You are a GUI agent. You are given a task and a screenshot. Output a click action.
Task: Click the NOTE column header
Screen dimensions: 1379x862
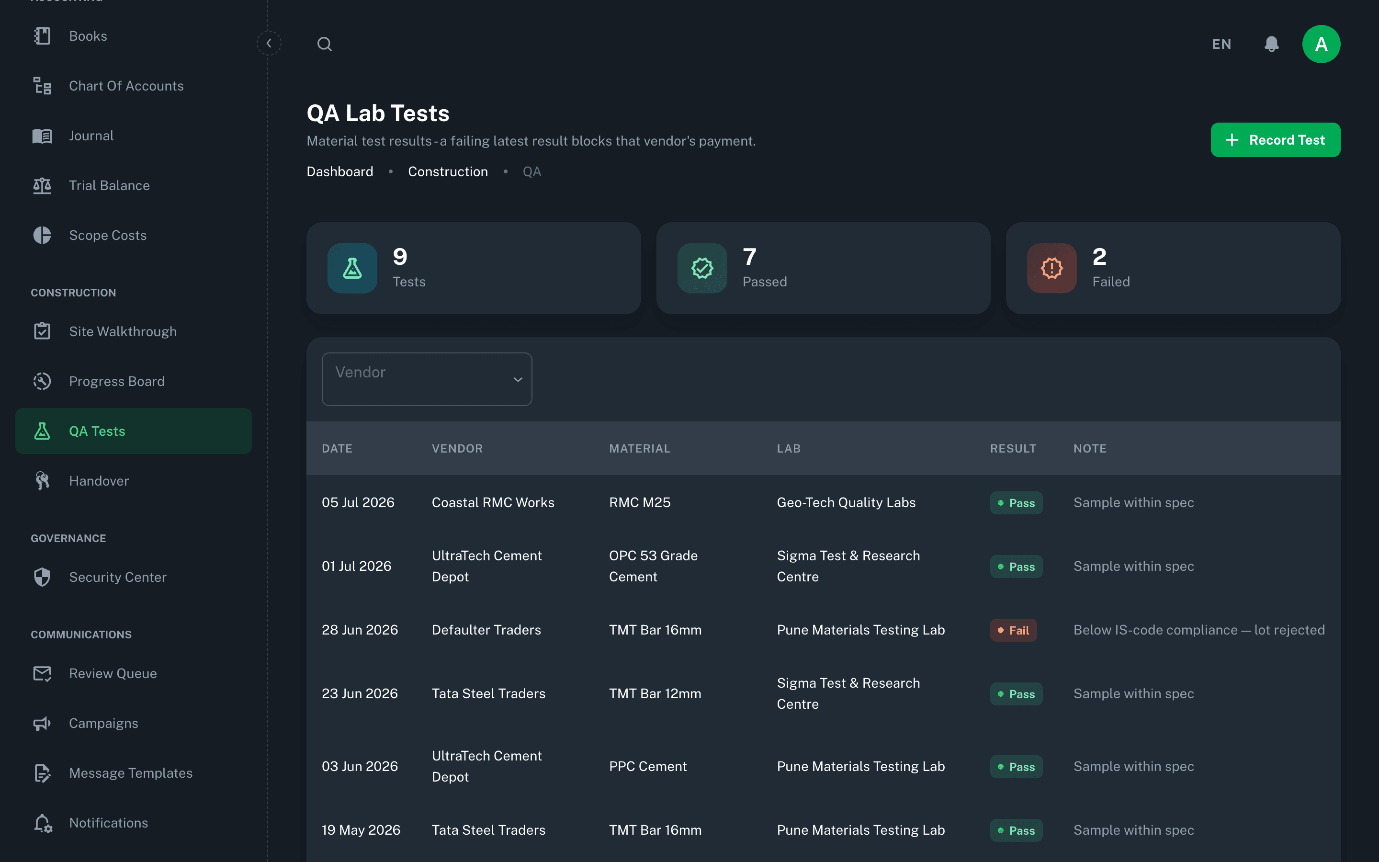click(1090, 448)
